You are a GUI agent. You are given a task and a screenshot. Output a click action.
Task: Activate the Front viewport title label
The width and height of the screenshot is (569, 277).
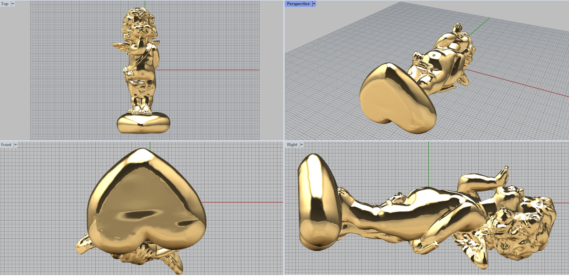[x=6, y=145]
